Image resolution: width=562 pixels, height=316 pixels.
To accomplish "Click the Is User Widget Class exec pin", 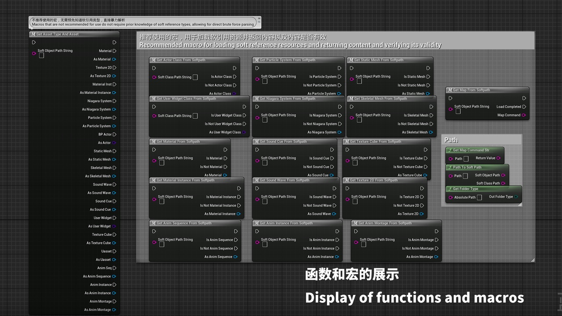I will [244, 115].
